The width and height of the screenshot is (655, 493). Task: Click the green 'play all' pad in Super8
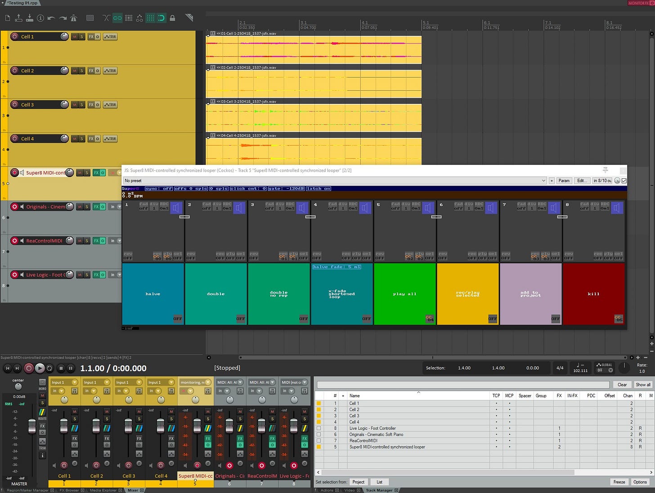coord(405,294)
